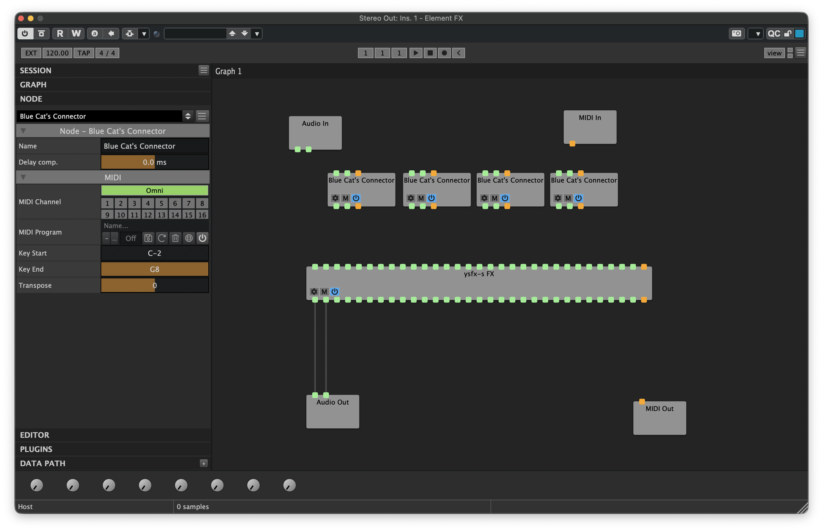Viewport: 823px width, 531px height.
Task: Toggle the plugin bypass power button
Action: 25,34
